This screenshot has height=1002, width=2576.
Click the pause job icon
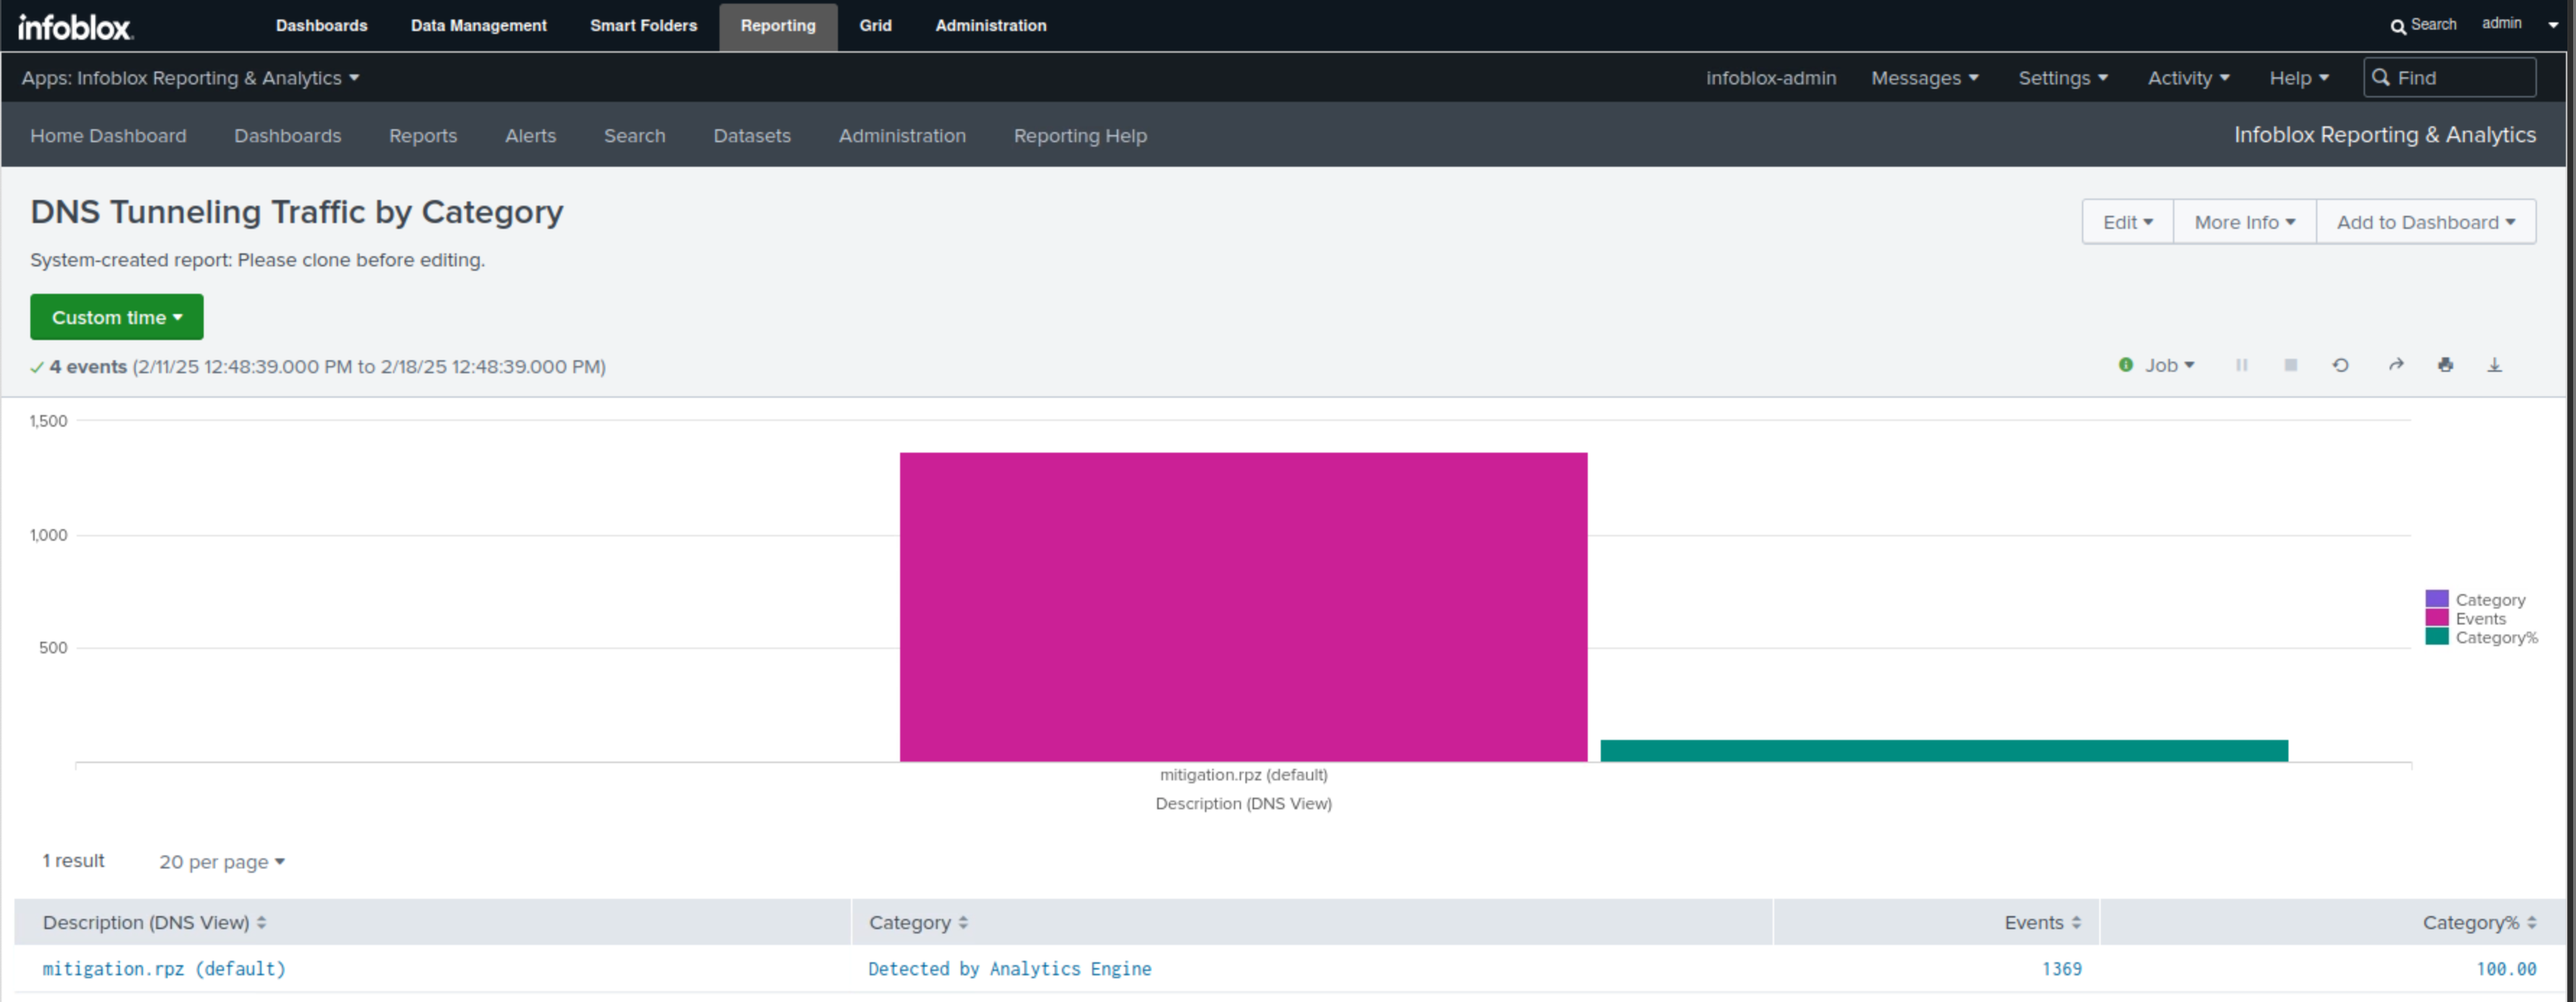2241,365
